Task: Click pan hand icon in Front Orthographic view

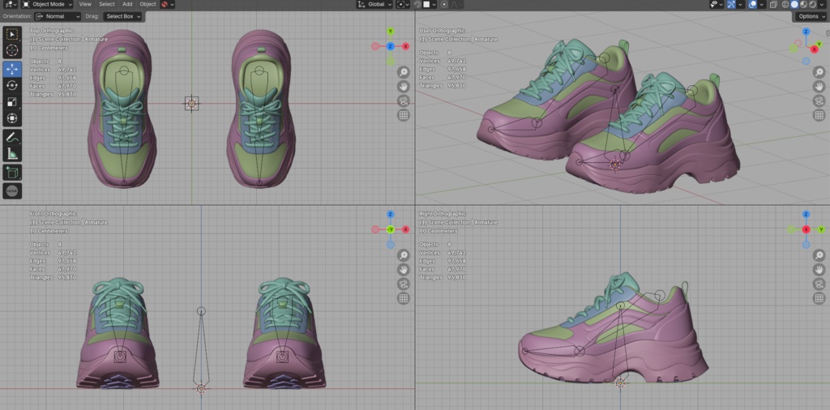Action: pos(404,270)
